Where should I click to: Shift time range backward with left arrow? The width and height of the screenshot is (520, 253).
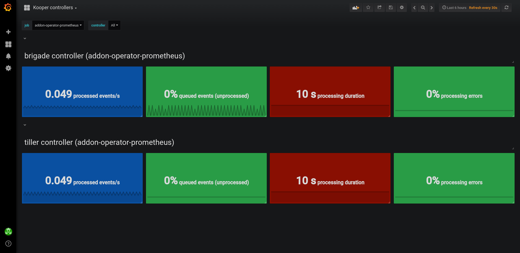pos(414,8)
